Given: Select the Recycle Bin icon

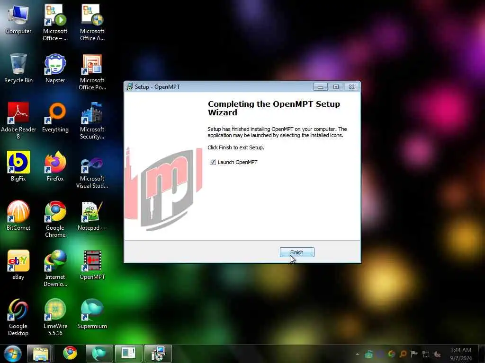Looking at the screenshot, I should click(18, 69).
